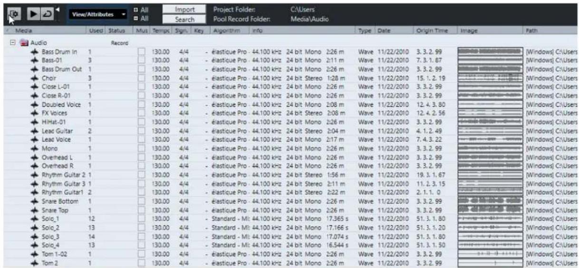579x268 pixels.
Task: Click the Lead Voice waveform icon
Action: coord(34,139)
